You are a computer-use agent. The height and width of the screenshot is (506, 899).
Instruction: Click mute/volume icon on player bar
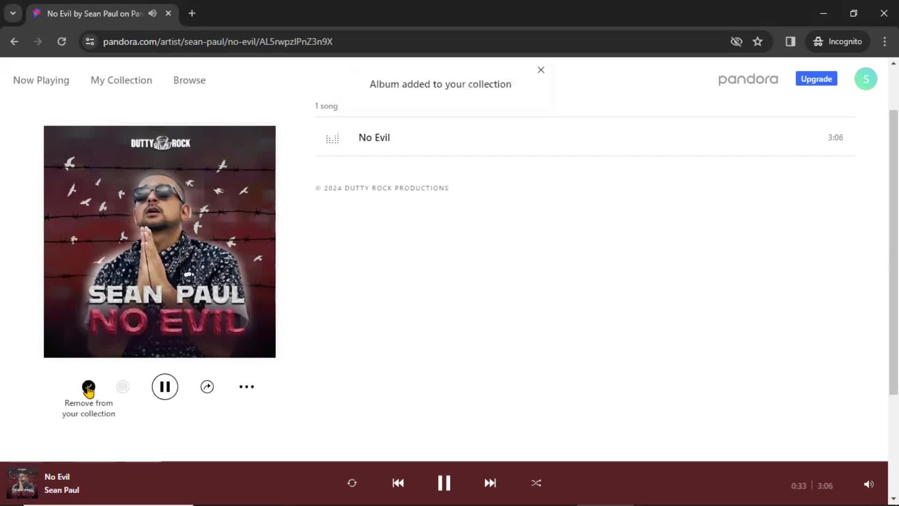click(868, 484)
